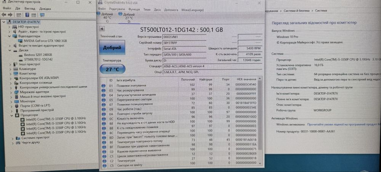Click the Ім'я атрибута column header
This screenshot has width=381, height=172.
tap(126, 80)
